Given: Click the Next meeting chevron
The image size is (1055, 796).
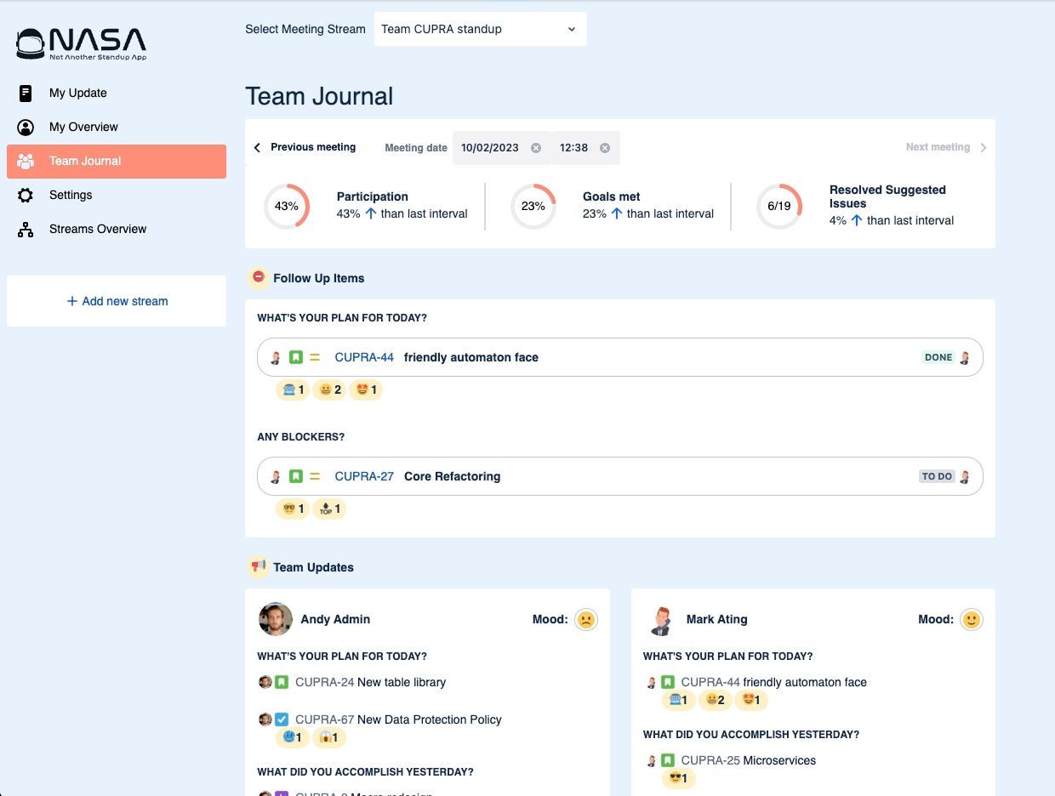Looking at the screenshot, I should [x=984, y=147].
